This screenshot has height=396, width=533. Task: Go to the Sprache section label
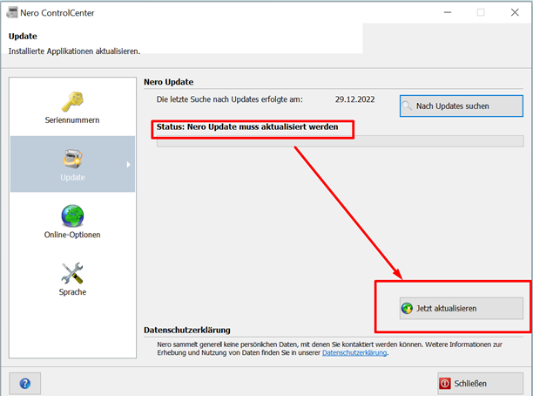tap(72, 291)
